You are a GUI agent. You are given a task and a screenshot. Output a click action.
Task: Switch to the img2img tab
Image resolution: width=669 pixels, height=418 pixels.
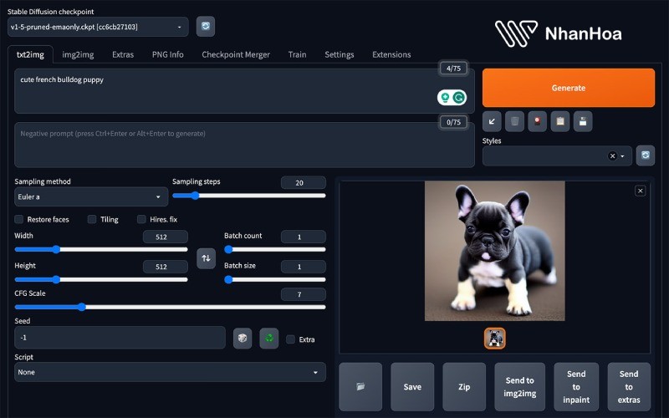pyautogui.click(x=78, y=54)
